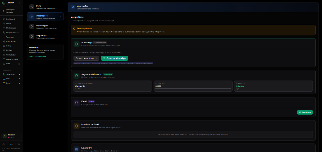Toggle dark mode with the moon icon
Viewport: 322px width, 152px height.
[x=4, y=144]
